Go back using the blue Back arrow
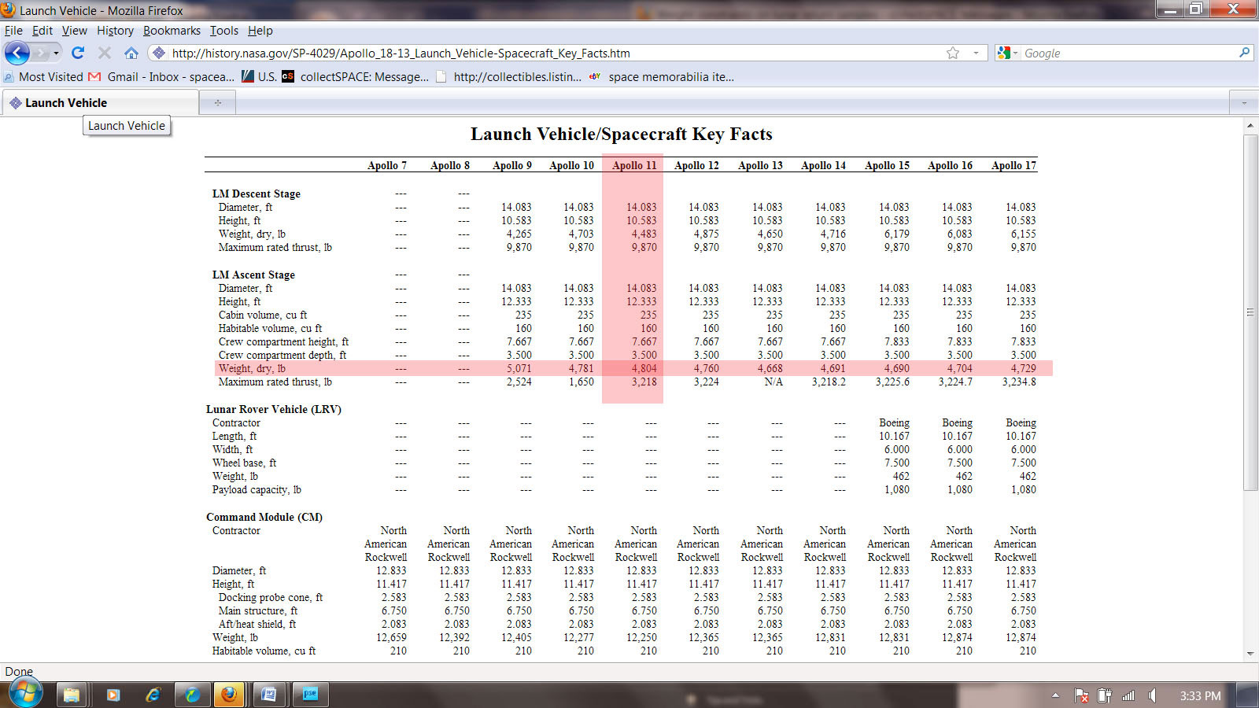Screen dimensions: 1259x708 click(17, 53)
